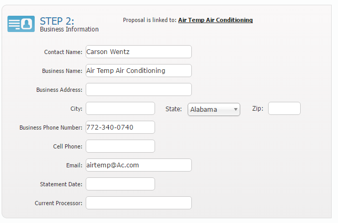Open the Air Temp Air Conditioning linked proposal
Screen dimensions: 338x223
click(215, 20)
